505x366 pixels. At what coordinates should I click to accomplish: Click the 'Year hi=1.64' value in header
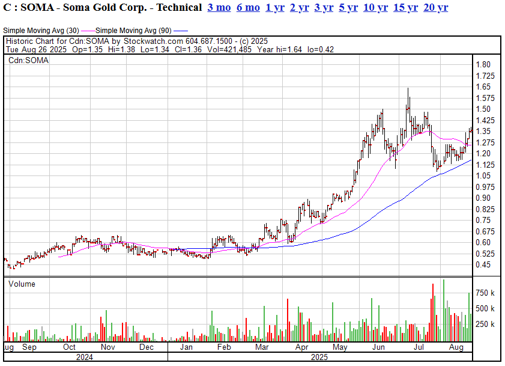pyautogui.click(x=279, y=50)
